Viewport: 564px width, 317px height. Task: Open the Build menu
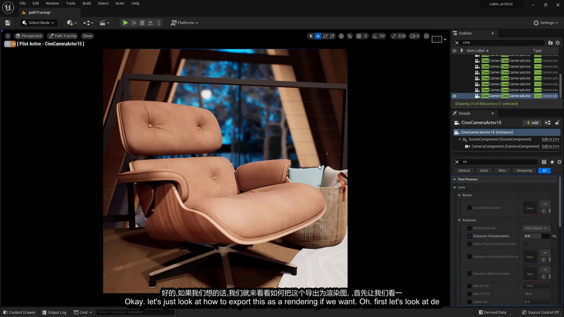[87, 3]
